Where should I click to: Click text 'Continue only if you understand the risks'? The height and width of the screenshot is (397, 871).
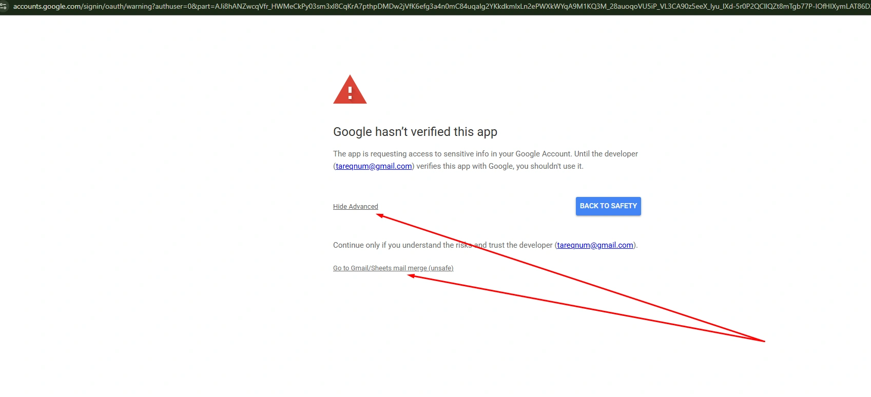tap(402, 245)
